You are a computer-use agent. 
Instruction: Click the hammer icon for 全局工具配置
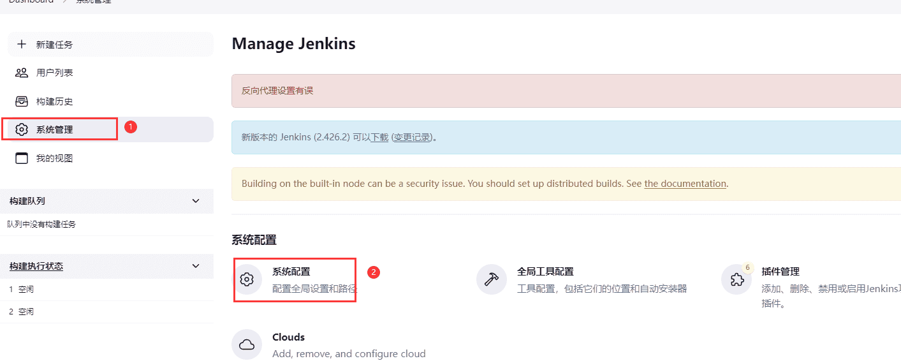point(492,279)
